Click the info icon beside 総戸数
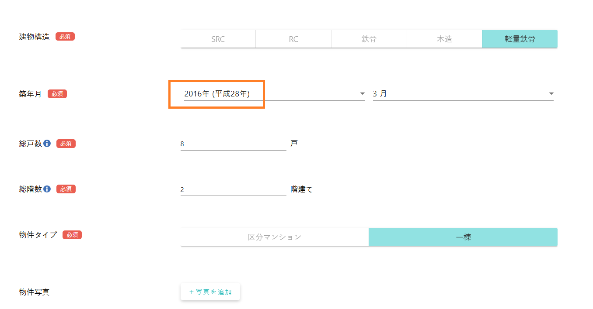Image resolution: width=593 pixels, height=309 pixels. [47, 144]
